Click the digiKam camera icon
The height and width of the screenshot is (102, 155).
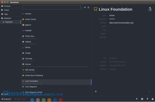coord(23,25)
